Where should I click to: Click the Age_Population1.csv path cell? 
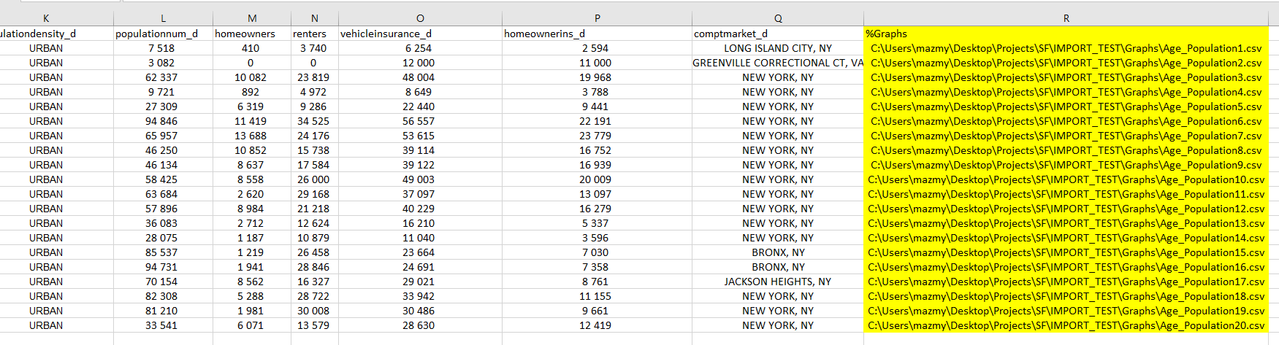pyautogui.click(x=1066, y=48)
